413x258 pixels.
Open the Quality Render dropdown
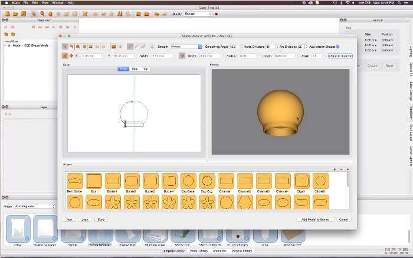click(197, 13)
